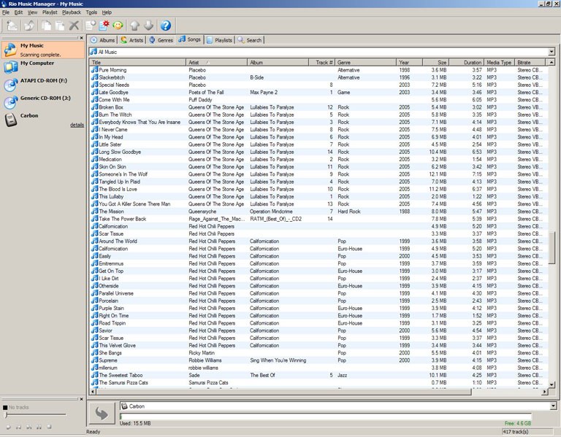Click the horizontal scrollbar left arrow
The image size is (561, 437).
pos(93,392)
